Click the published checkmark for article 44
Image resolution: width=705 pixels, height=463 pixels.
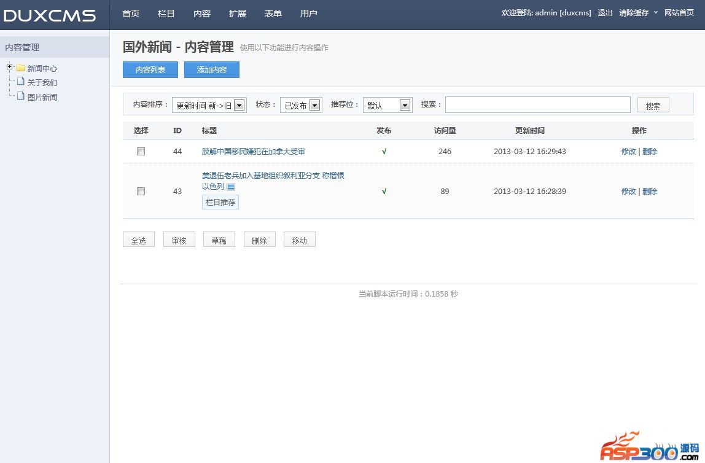click(x=384, y=152)
